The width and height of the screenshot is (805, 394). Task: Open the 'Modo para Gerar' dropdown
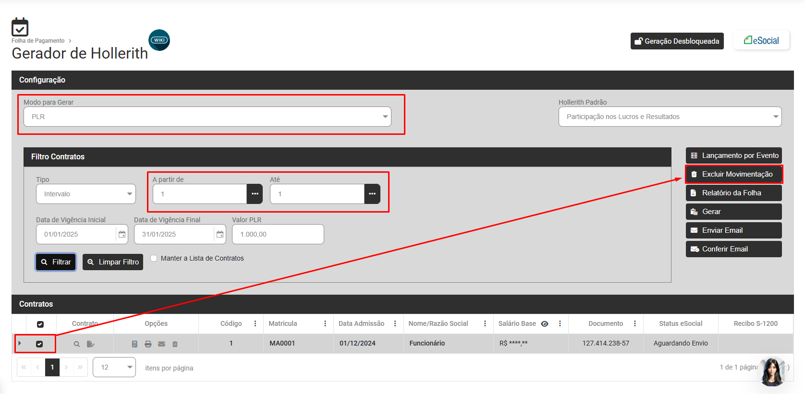point(207,117)
